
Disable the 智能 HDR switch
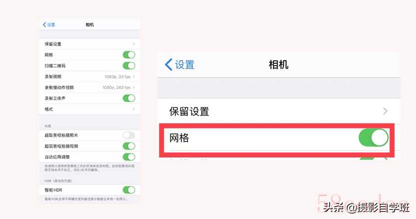click(129, 190)
